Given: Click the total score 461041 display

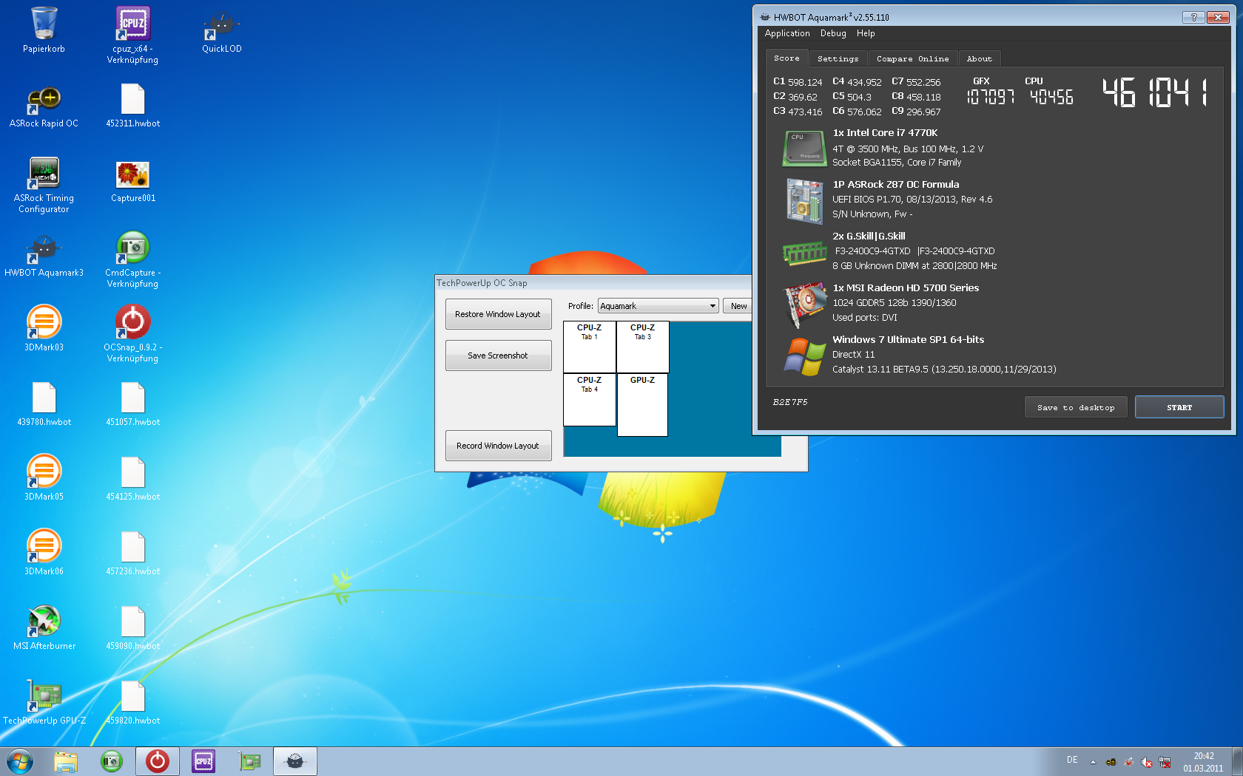Looking at the screenshot, I should point(1155,93).
